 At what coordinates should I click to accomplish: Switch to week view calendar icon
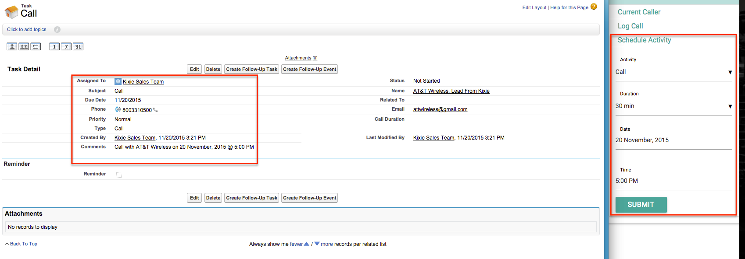click(x=66, y=47)
